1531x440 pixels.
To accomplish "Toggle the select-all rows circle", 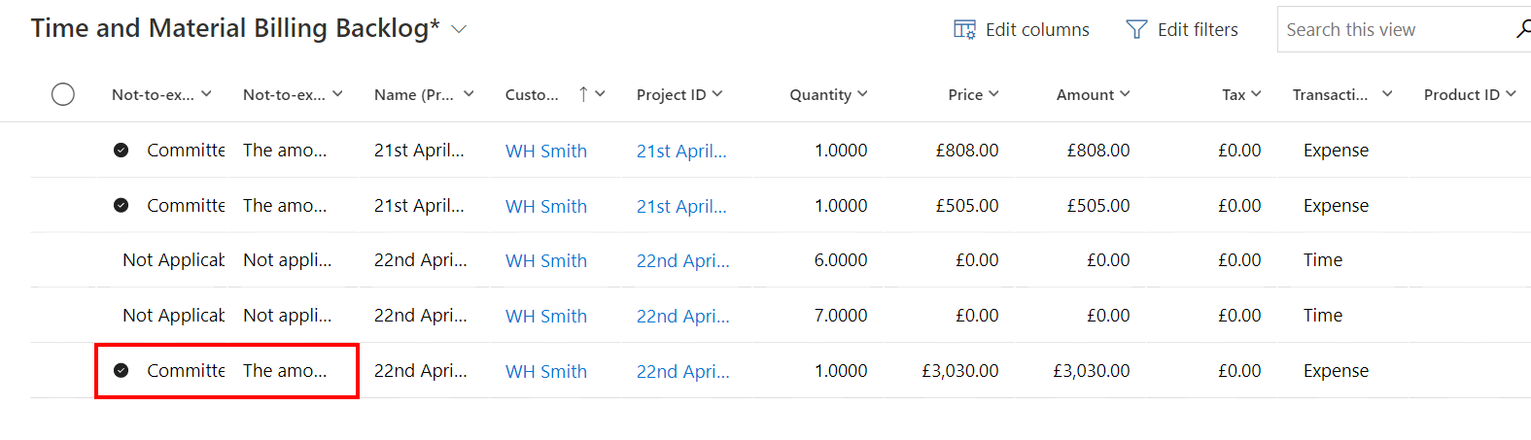I will (x=63, y=94).
